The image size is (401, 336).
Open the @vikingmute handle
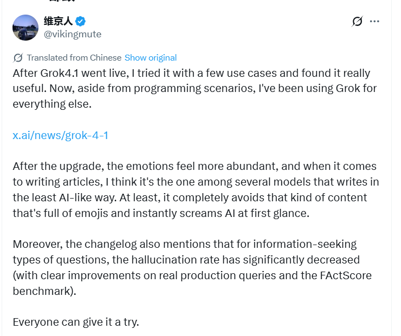tap(72, 34)
